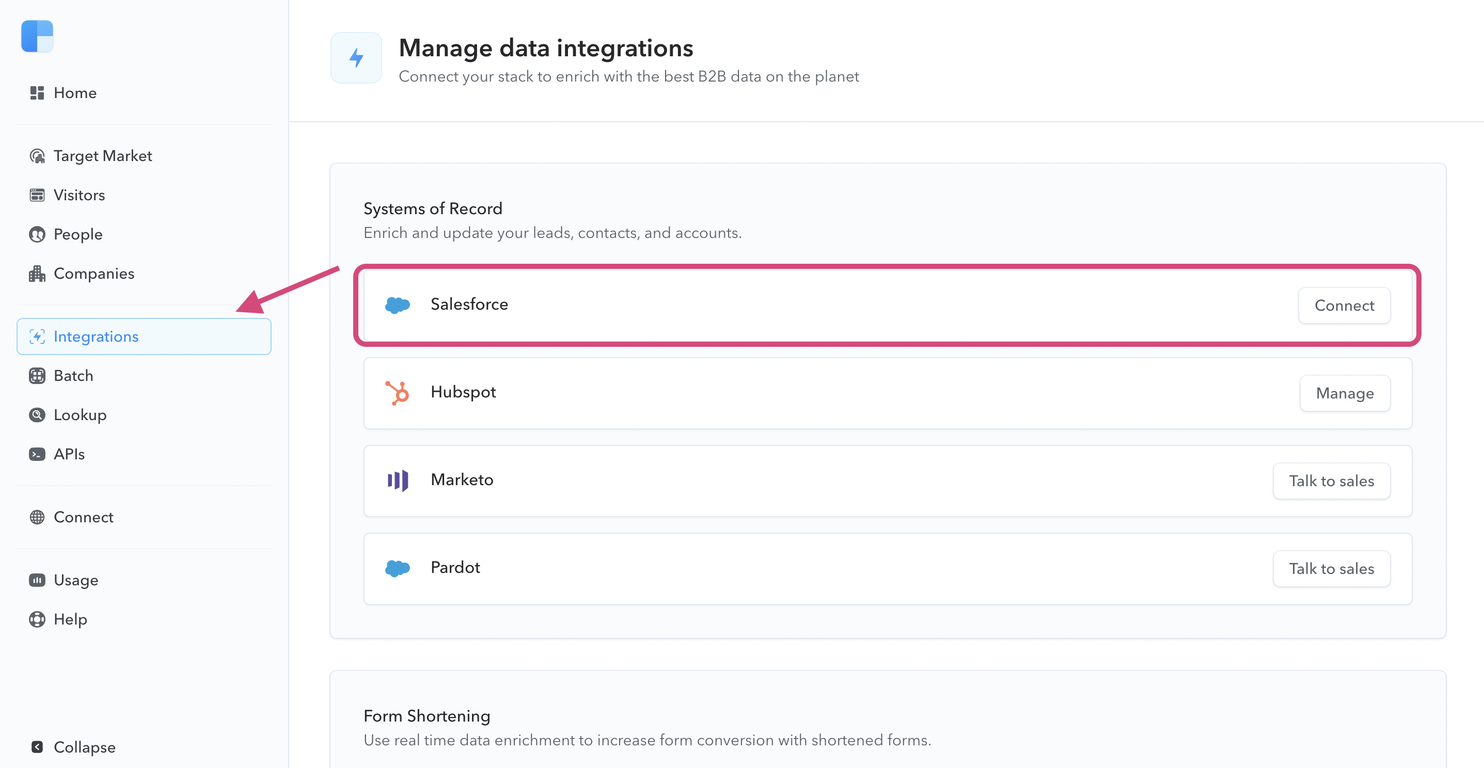Click the Help lifebuoy icon
Image resolution: width=1484 pixels, height=768 pixels.
coord(37,619)
